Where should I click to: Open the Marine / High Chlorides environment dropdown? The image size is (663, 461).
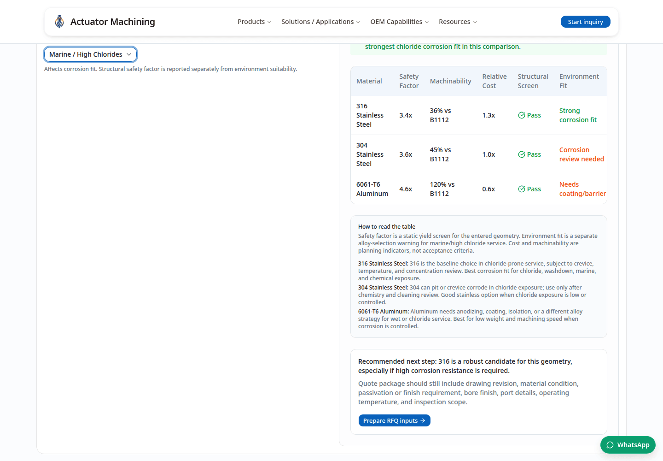tap(90, 54)
